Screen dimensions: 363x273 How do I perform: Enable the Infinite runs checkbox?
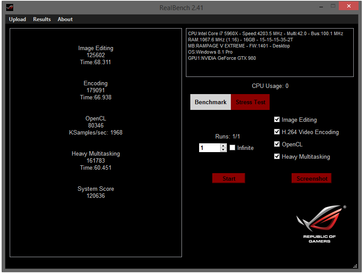click(x=232, y=148)
